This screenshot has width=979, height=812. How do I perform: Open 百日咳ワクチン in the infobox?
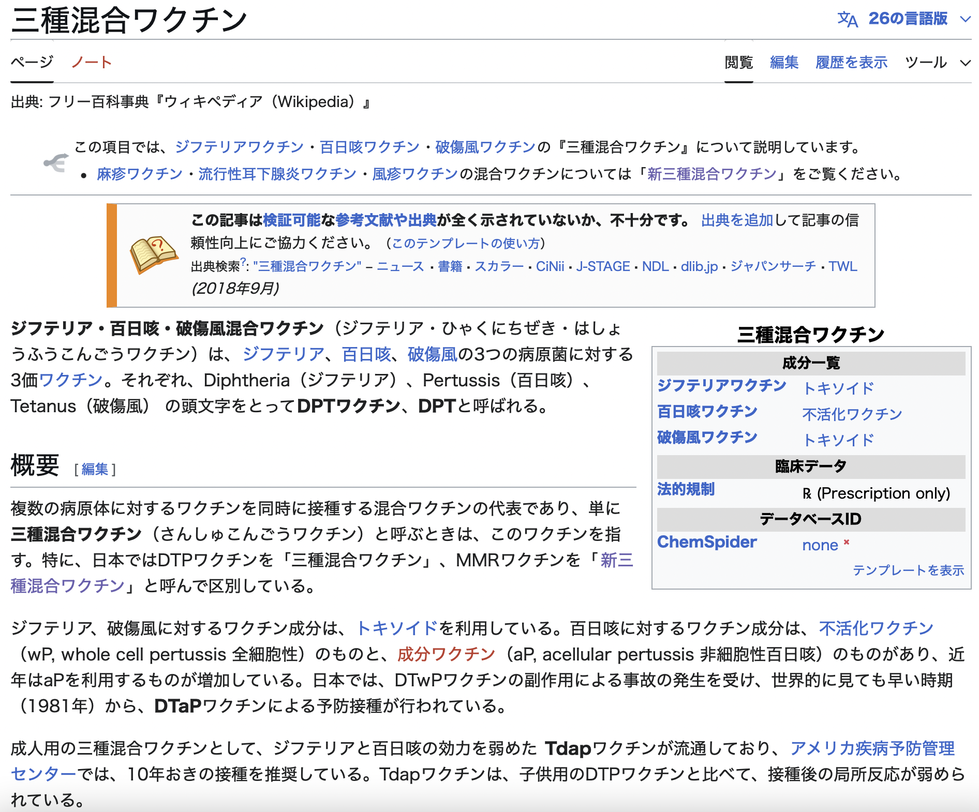707,412
